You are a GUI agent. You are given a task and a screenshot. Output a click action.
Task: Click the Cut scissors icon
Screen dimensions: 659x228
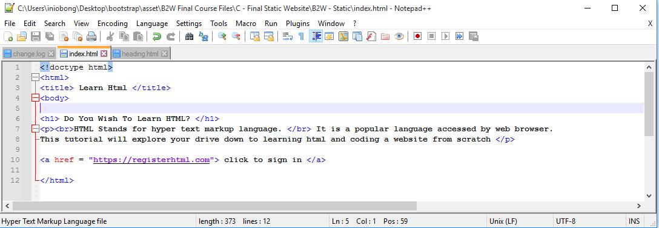pos(110,36)
